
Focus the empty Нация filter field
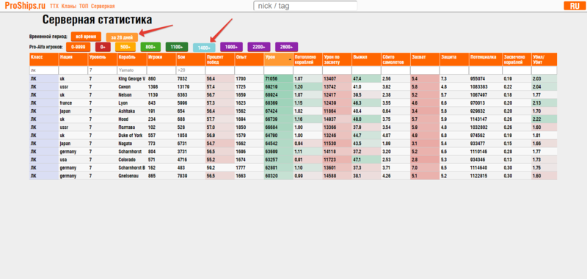click(x=73, y=70)
